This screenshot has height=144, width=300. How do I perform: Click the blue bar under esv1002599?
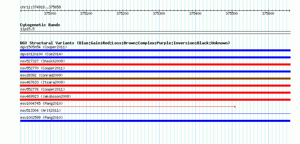[155, 121]
